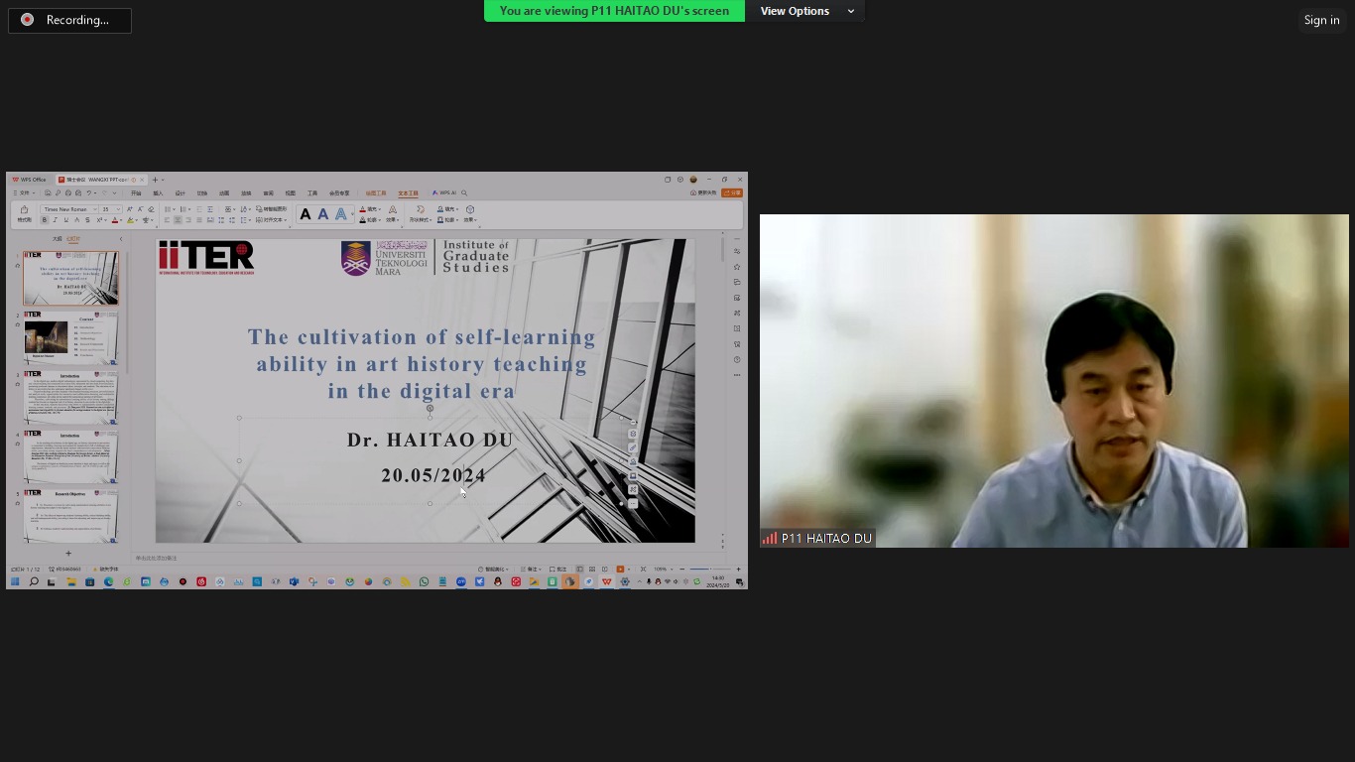Image resolution: width=1355 pixels, height=762 pixels.
Task: Click the yellow text highlight swatch
Action: tap(130, 220)
